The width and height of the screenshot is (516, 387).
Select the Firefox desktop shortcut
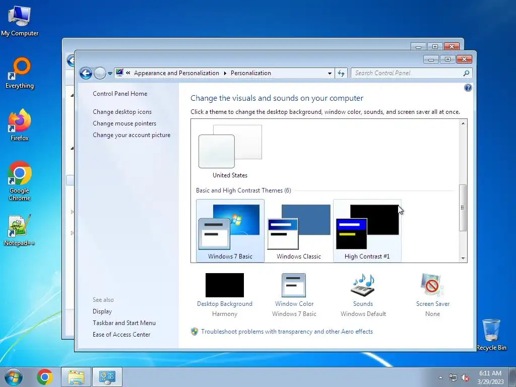20,125
